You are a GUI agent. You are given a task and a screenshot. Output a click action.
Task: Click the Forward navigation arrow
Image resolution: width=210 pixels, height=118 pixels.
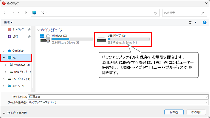click(12, 13)
